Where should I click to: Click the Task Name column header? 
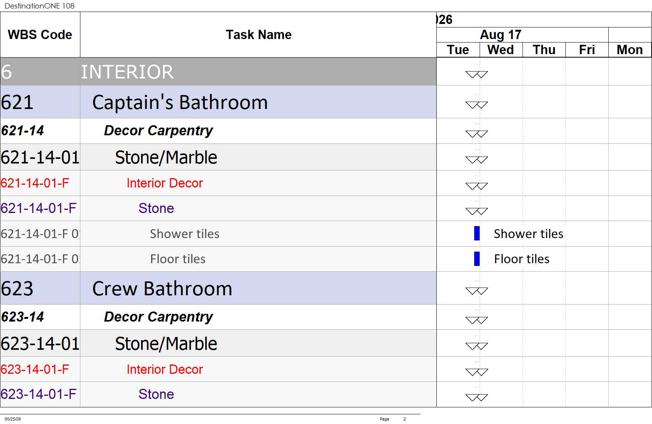click(258, 35)
